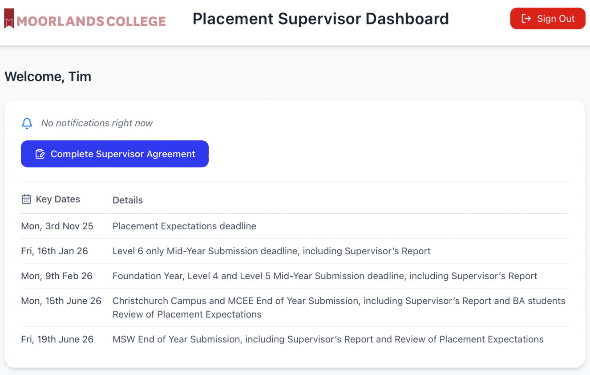This screenshot has width=590, height=375.
Task: Select the Mon, 3rd Nov 25 date
Action: pyautogui.click(x=57, y=226)
